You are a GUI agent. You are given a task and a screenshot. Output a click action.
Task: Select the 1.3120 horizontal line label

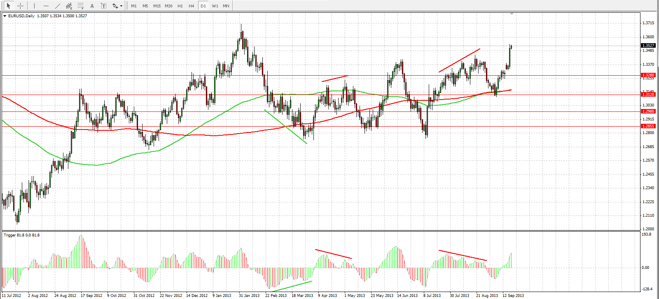(648, 95)
